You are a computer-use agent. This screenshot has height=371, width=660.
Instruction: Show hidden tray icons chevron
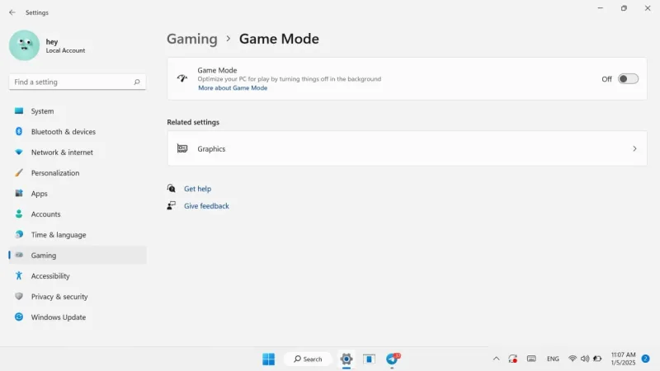point(497,359)
